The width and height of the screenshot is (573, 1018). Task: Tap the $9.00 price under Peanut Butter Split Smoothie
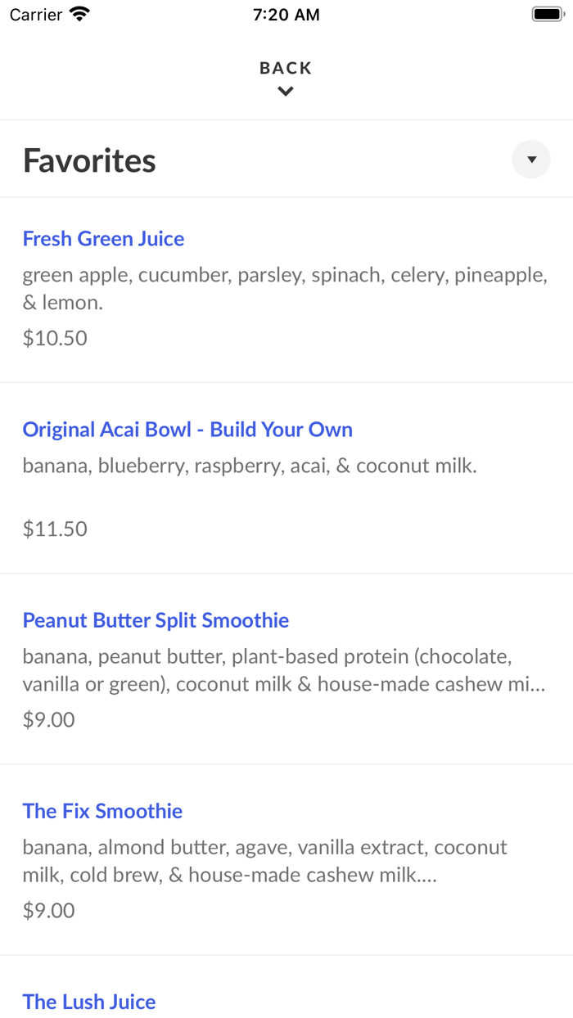48,719
